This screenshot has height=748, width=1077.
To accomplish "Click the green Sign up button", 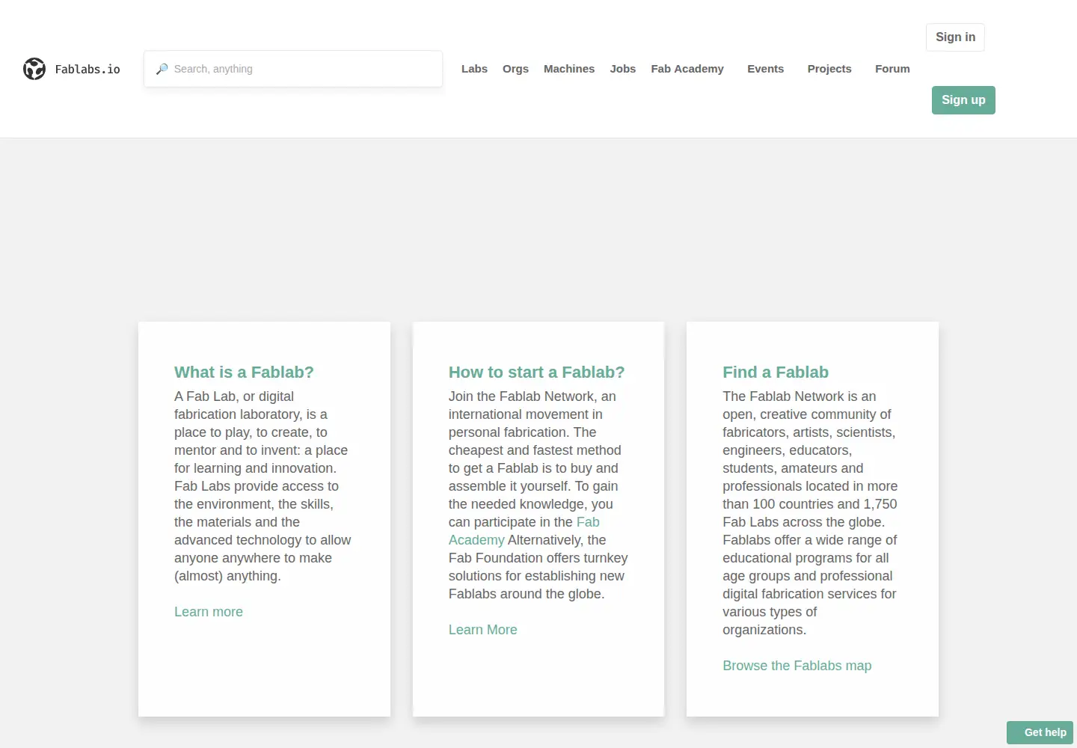I will pos(963,100).
